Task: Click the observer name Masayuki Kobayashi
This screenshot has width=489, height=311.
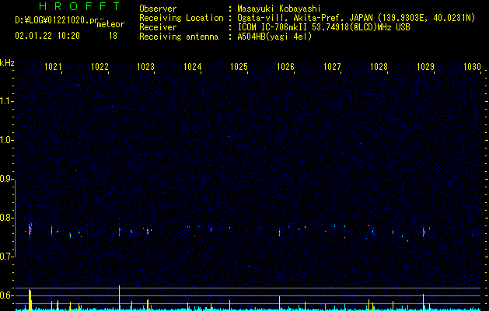Action: tap(279, 9)
